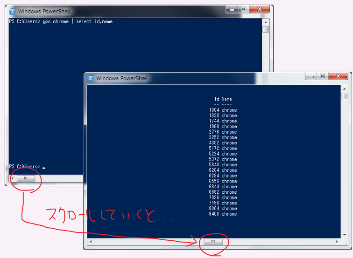Select the row '5224 chrome'

[223, 154]
